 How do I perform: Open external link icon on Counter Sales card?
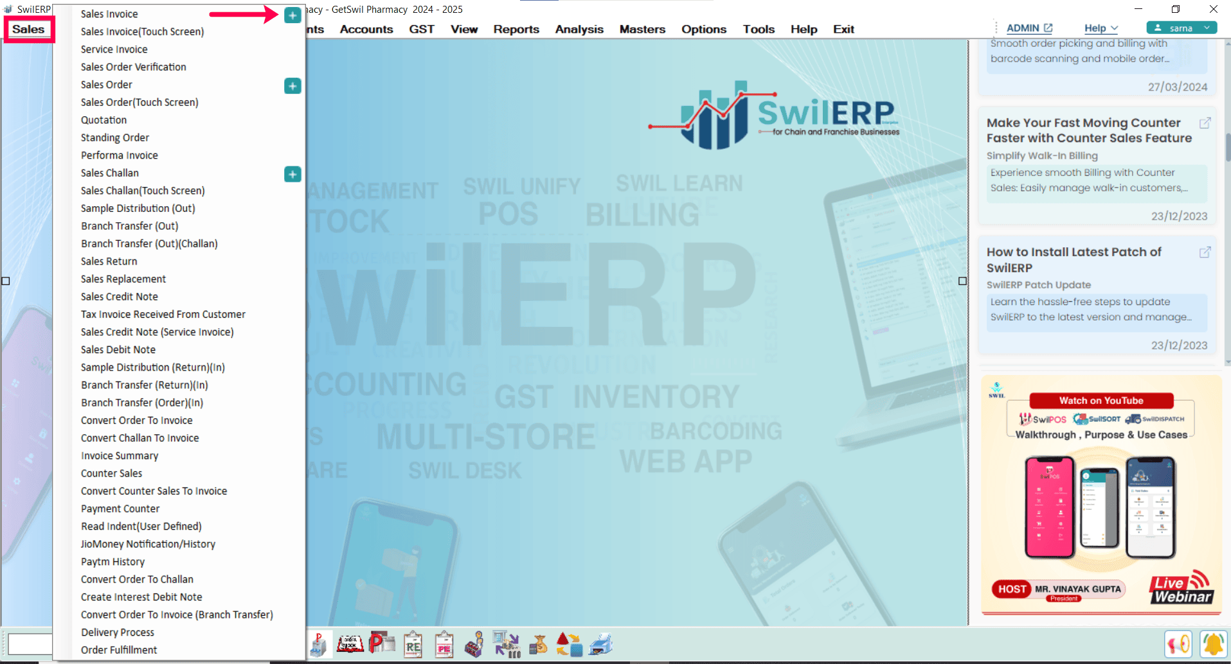[x=1205, y=123]
